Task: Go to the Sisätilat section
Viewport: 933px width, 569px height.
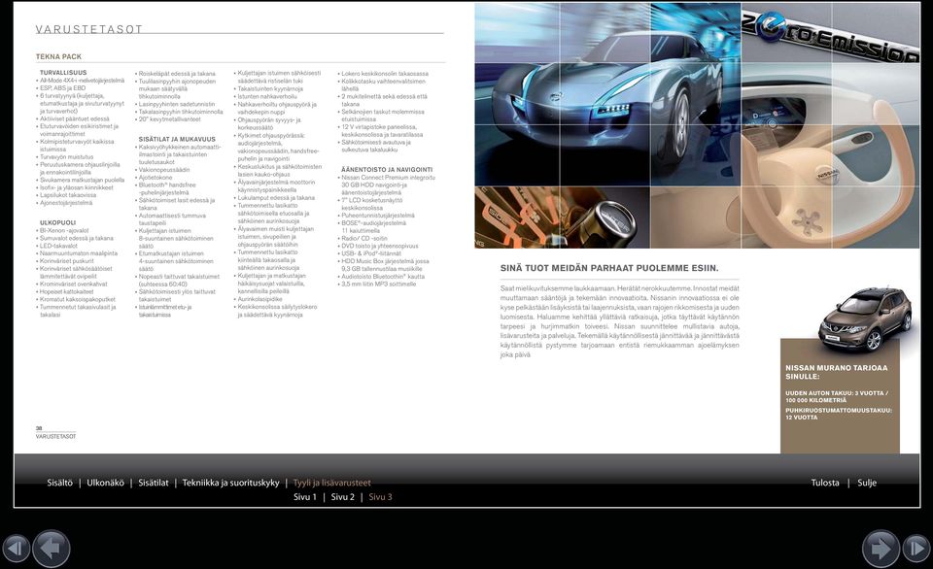Action: click(x=154, y=483)
